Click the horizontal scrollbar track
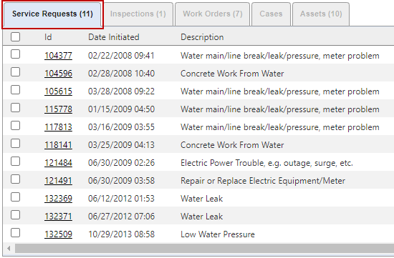The width and height of the screenshot is (394, 258). coord(204,249)
